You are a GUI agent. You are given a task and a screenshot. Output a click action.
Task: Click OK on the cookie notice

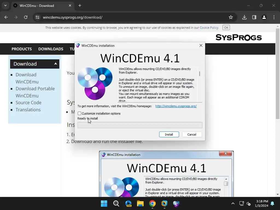(226, 28)
